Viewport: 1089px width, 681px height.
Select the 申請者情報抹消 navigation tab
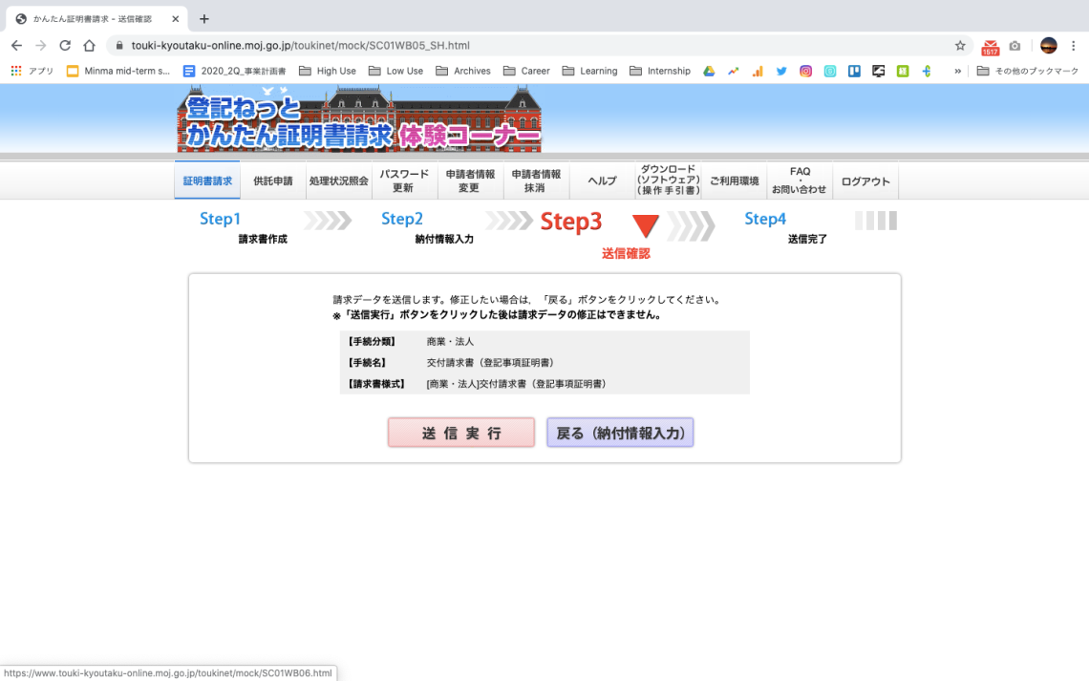click(x=536, y=181)
